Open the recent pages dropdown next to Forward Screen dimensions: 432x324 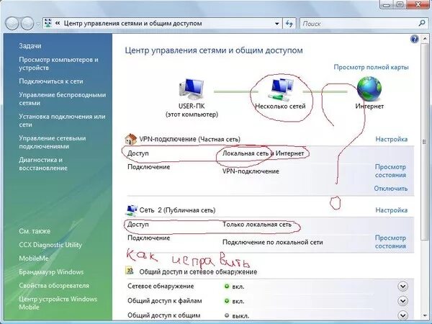tap(38, 24)
